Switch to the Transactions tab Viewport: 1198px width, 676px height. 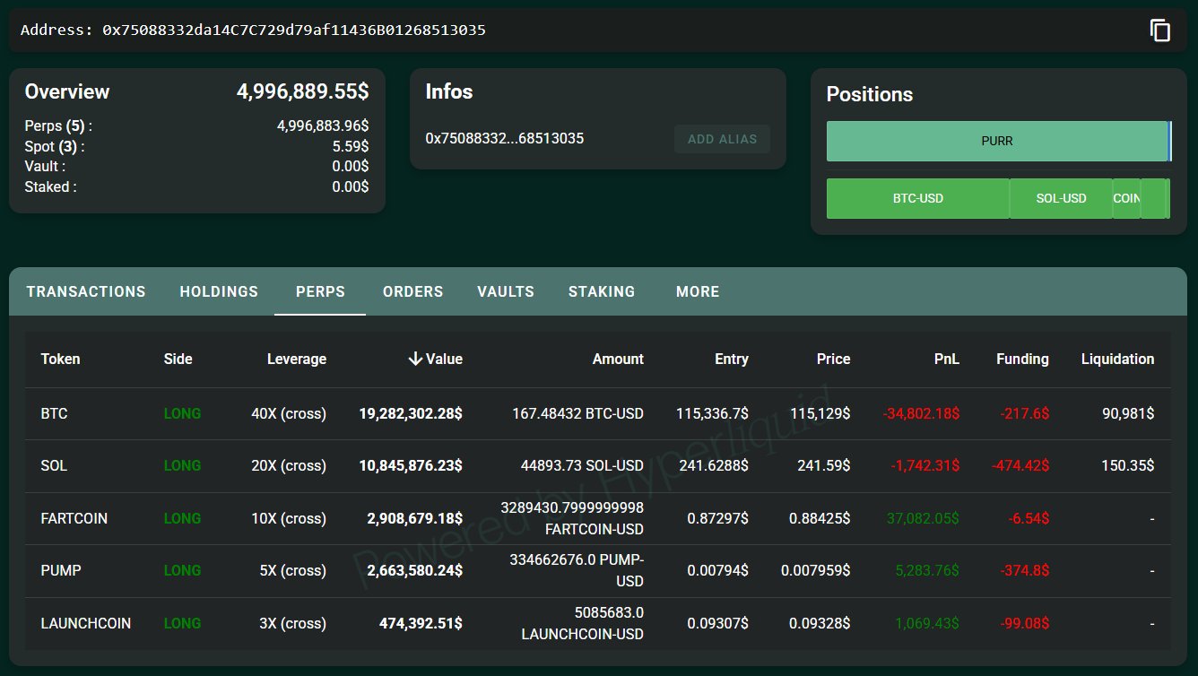tap(86, 291)
